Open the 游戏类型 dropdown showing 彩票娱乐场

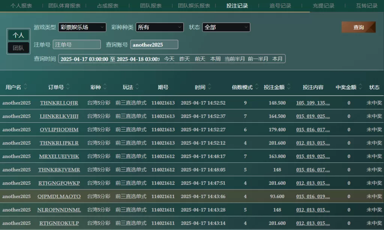(82, 27)
